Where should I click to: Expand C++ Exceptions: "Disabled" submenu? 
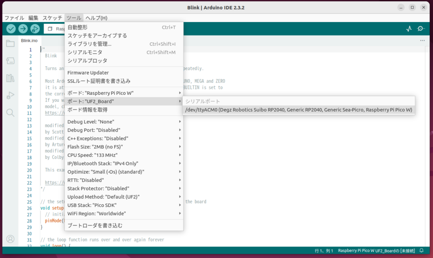click(x=124, y=138)
